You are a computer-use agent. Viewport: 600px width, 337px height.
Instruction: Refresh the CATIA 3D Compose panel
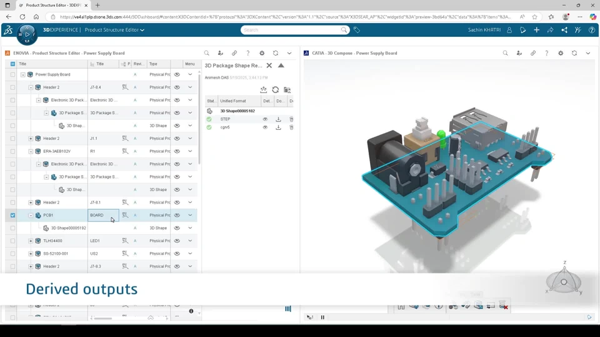coord(574,53)
